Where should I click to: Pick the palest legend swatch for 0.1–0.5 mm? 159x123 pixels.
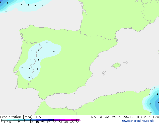pyautogui.click(x=4, y=120)
